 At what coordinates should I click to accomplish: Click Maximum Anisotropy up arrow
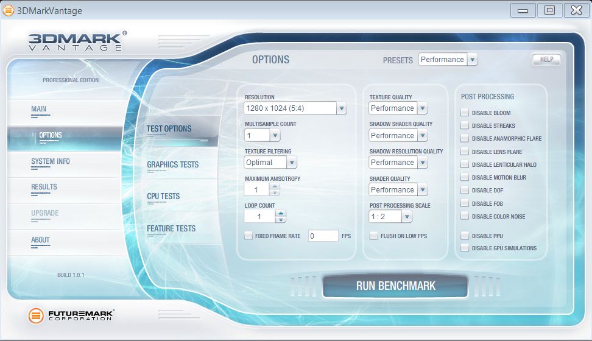tap(275, 186)
